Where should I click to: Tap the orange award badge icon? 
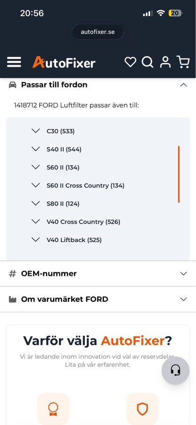click(x=53, y=409)
